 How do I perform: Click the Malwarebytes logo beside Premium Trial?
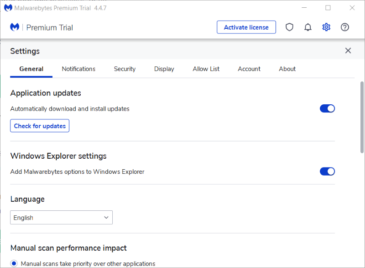coord(15,27)
